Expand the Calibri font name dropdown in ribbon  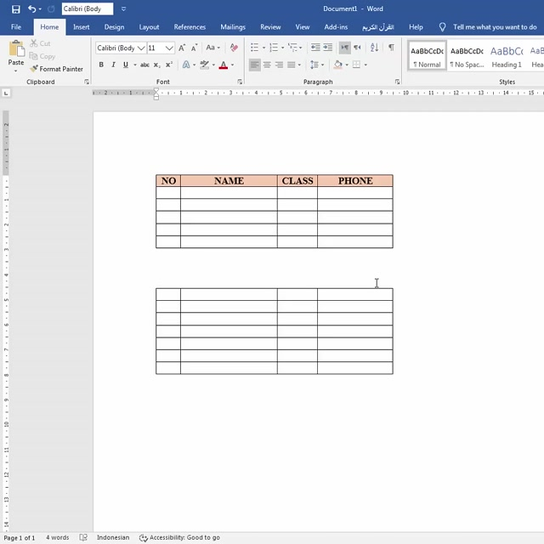tap(141, 48)
